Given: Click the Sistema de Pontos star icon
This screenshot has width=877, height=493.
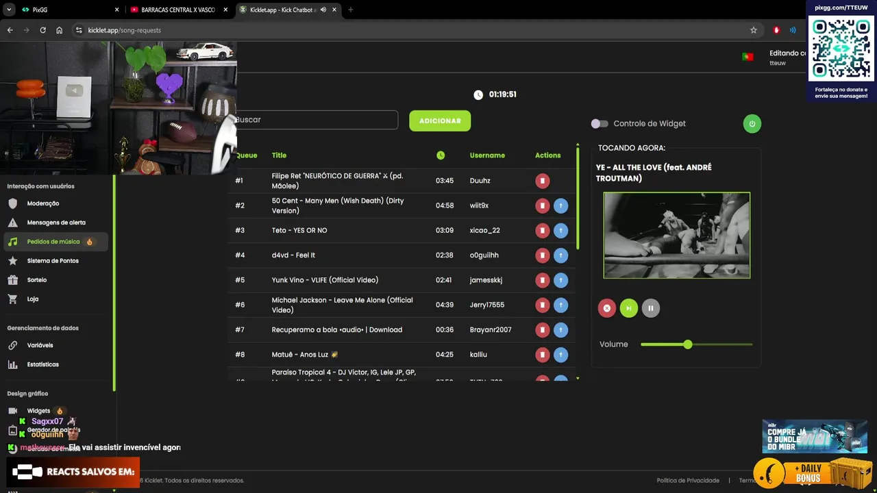Looking at the screenshot, I should (x=12, y=261).
